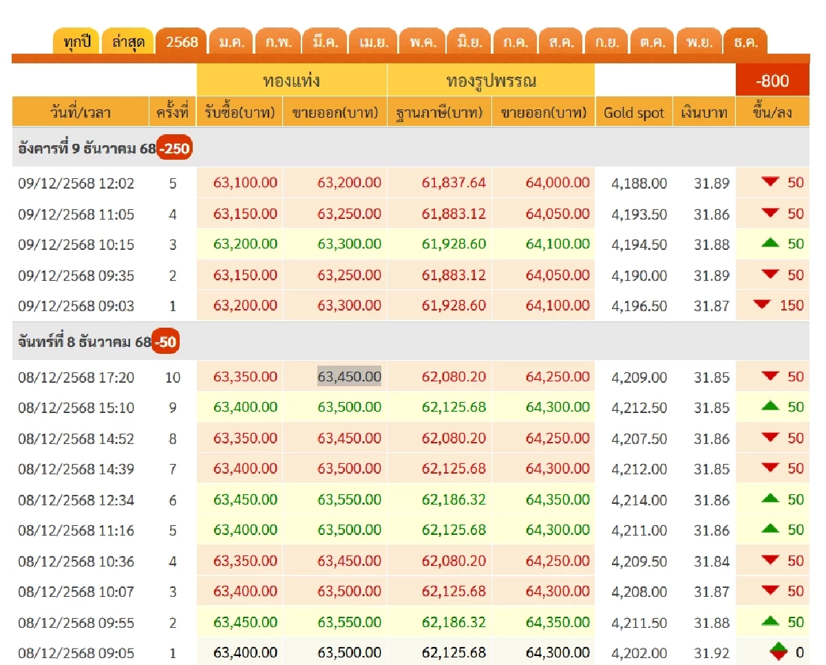Go to the ธ.ค. month tab

coord(745,42)
